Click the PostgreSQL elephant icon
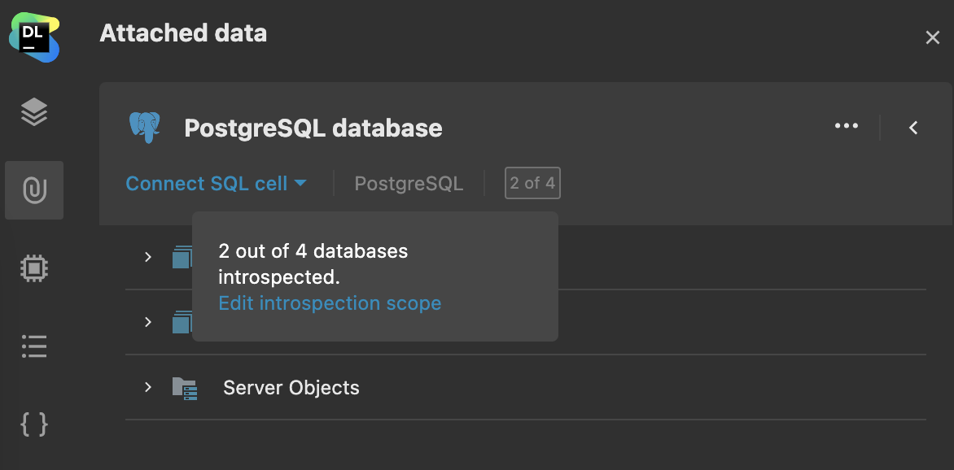Screen dimensions: 954x470 click(147, 127)
